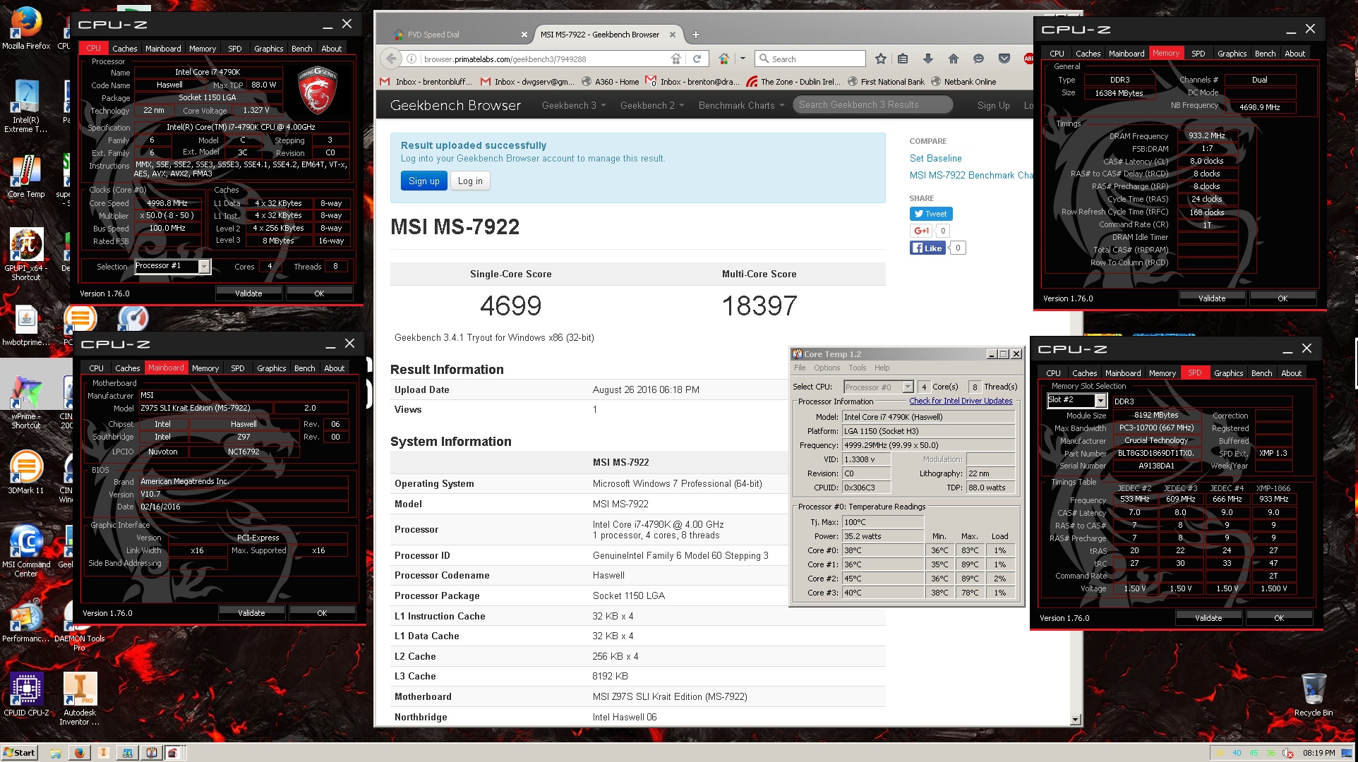Click the Facebook Like button
Image resolution: width=1358 pixels, height=762 pixels.
(927, 248)
